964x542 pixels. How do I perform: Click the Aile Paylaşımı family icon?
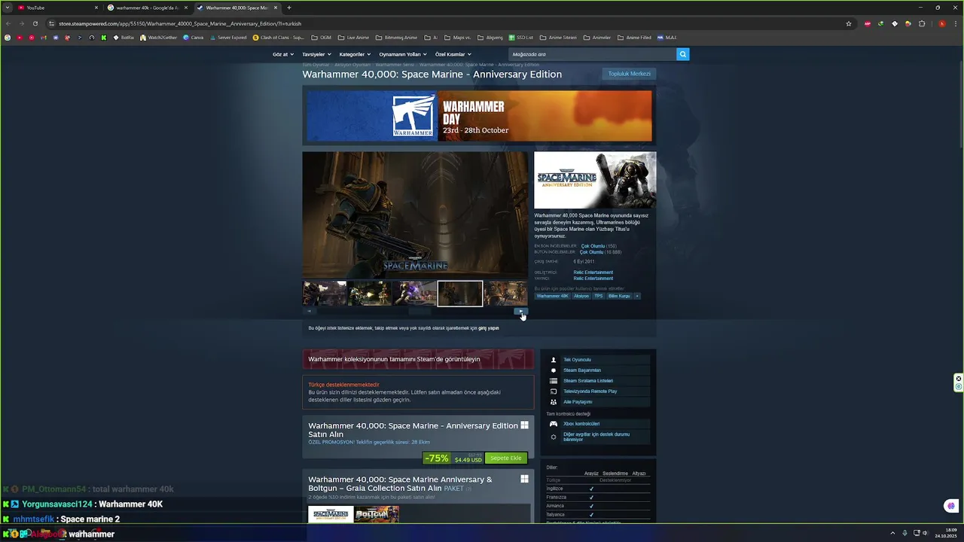[554, 402]
